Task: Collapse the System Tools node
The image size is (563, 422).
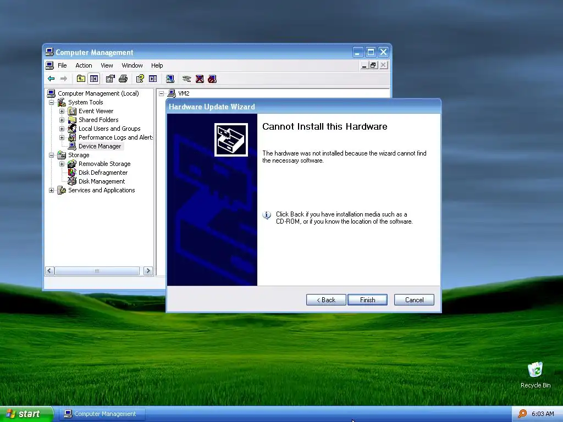Action: pyautogui.click(x=51, y=102)
